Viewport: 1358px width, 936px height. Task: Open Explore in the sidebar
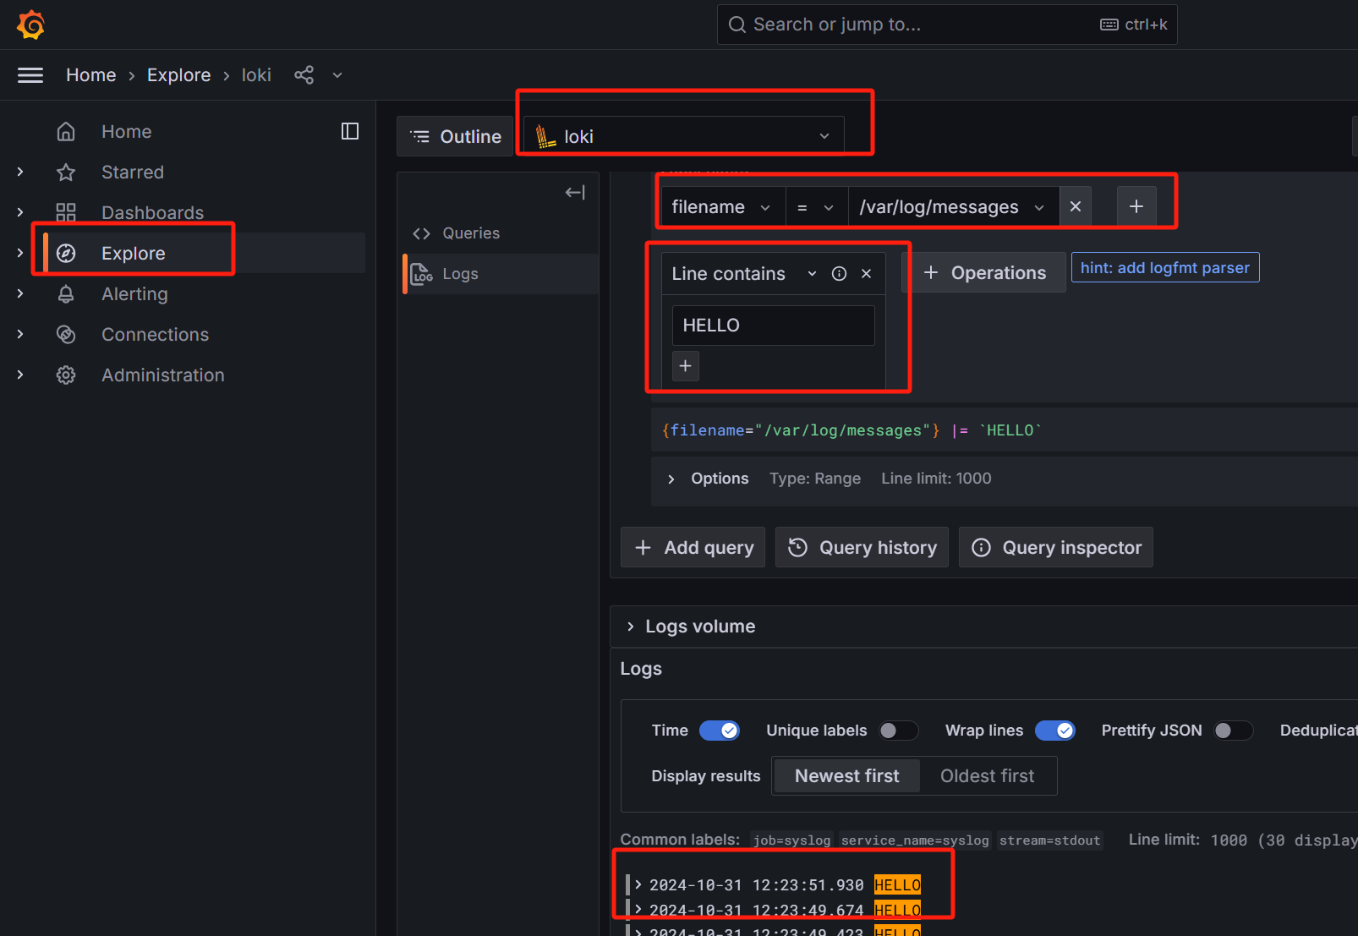tap(134, 254)
